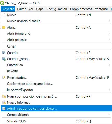112x124 pixels.
Task: Click the Guardar como disk icon
Action: (x=4, y=59)
